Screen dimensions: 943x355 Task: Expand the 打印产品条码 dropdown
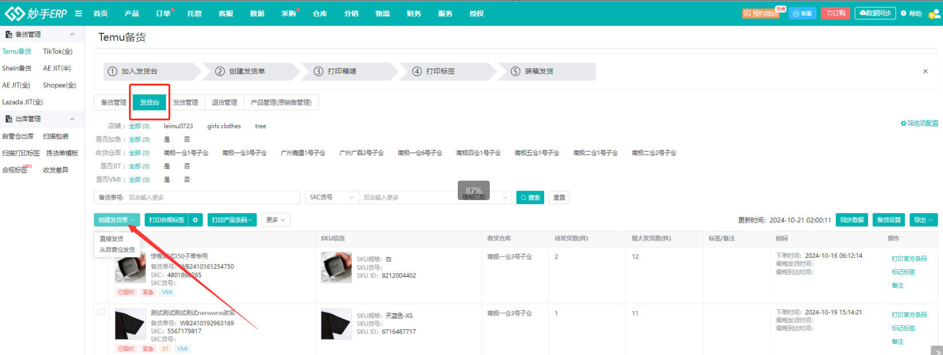[x=232, y=220]
